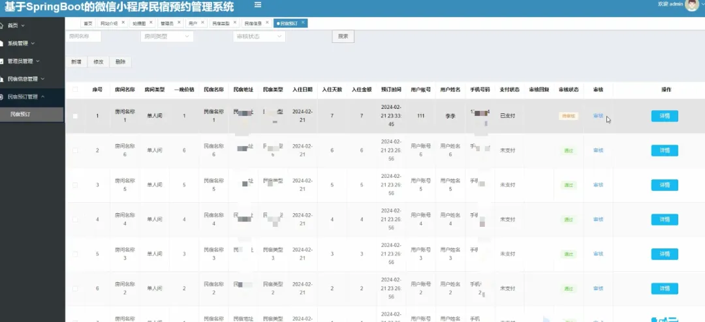Click the icon beside 民宿信息管理
Screen dimensions: 705x322
pyautogui.click(x=2, y=79)
